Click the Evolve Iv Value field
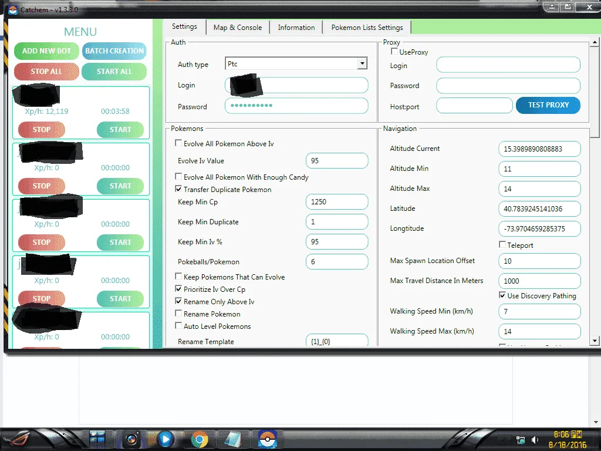Viewport: 601px width, 451px height. coord(337,161)
